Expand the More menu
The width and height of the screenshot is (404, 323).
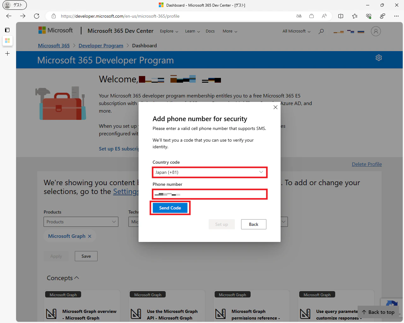[x=230, y=31]
